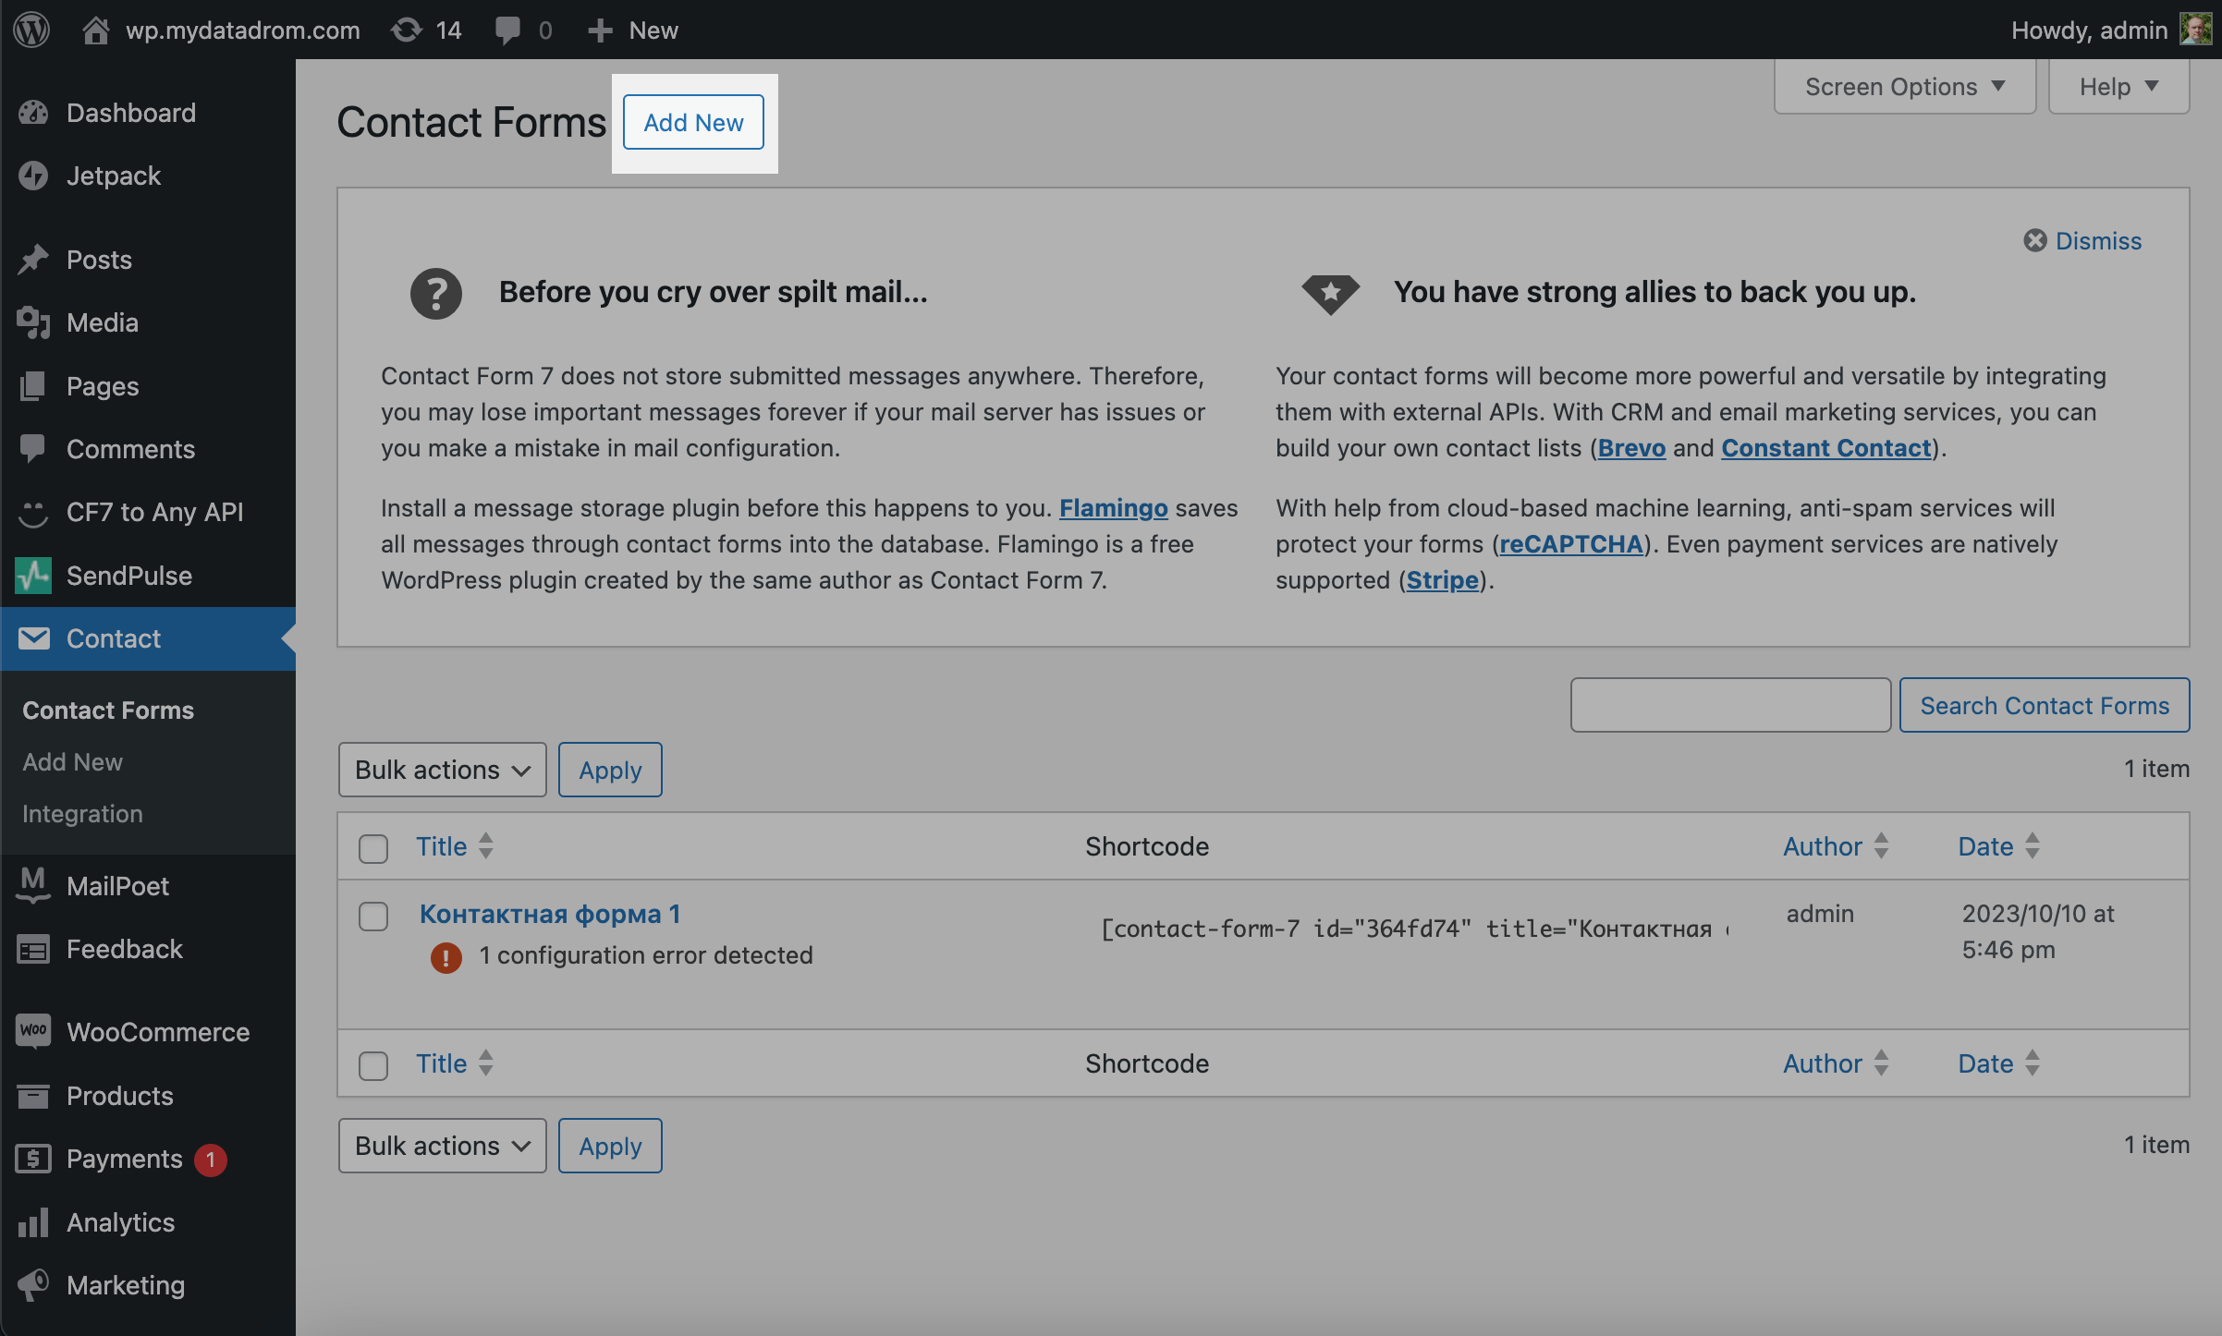
Task: Select the contact-form-7 shortcode field
Action: coord(1414,929)
